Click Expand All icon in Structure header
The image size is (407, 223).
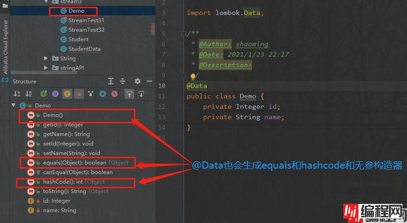tap(111, 81)
